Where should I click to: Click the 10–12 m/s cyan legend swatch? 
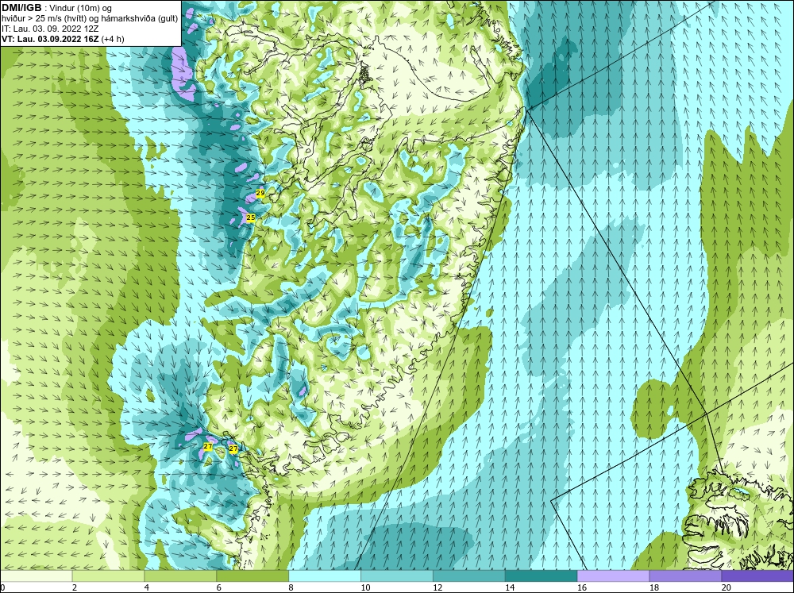pyautogui.click(x=396, y=576)
